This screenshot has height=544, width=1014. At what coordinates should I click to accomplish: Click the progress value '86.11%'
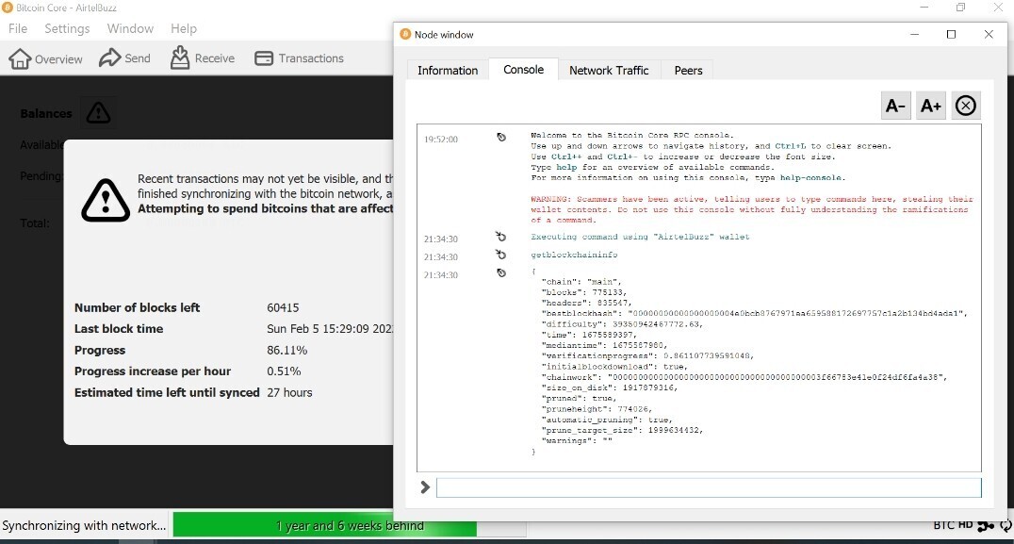pos(287,350)
